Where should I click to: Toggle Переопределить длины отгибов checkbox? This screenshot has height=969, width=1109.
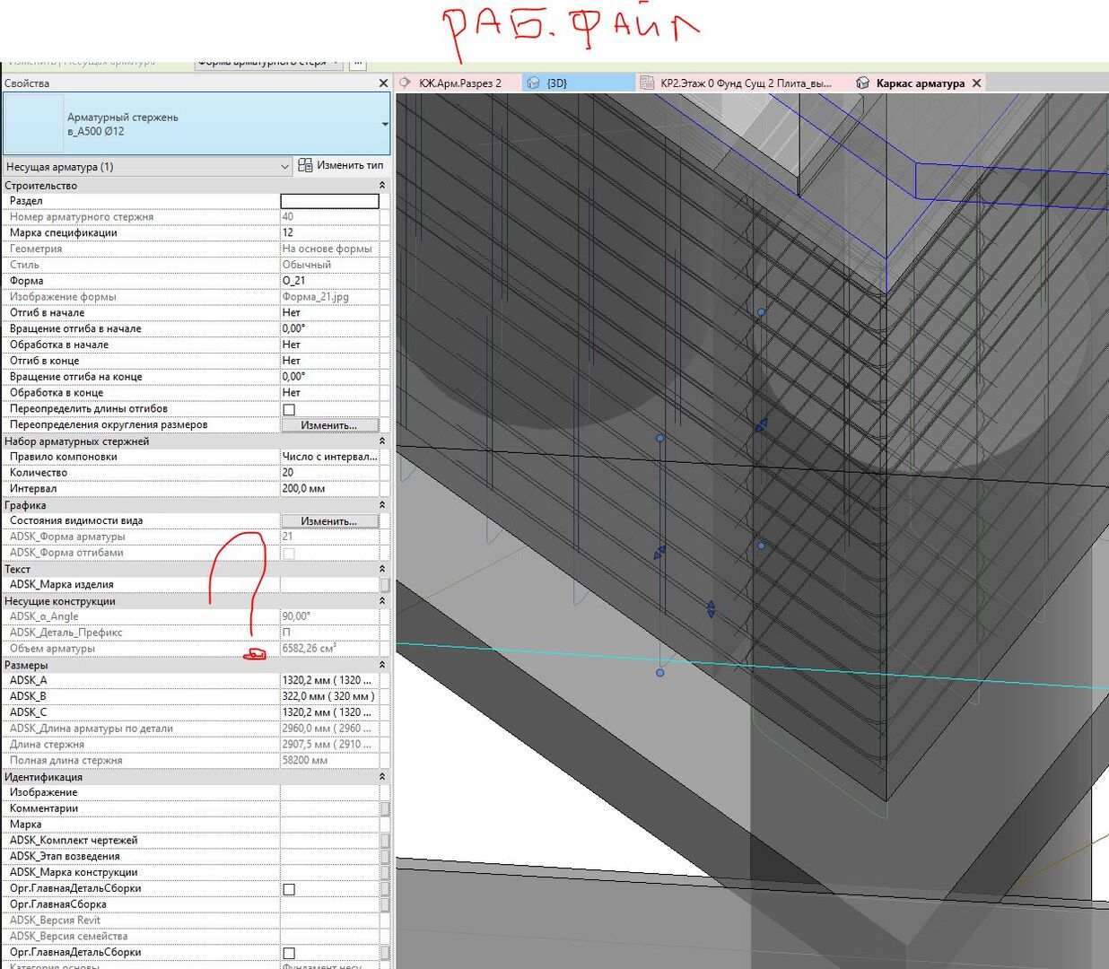pyautogui.click(x=289, y=409)
